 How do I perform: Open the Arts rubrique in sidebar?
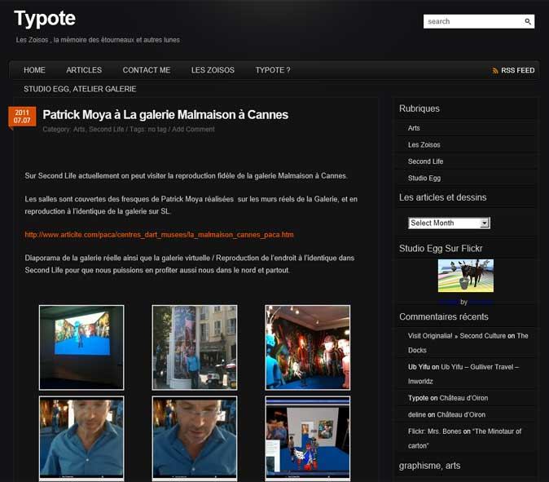(x=414, y=128)
